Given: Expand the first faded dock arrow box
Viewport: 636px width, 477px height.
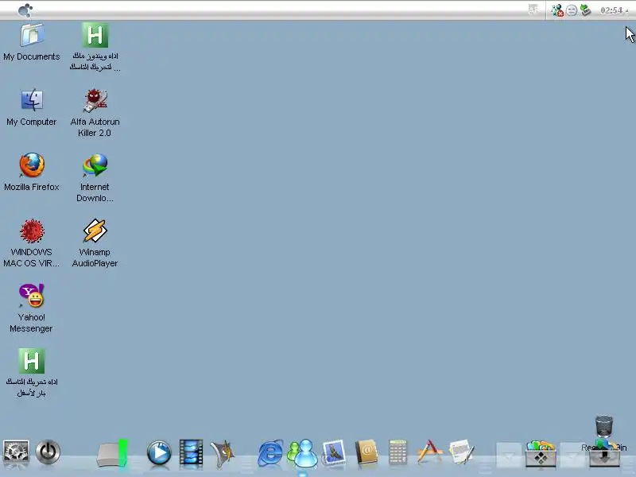Looking at the screenshot, I should pos(509,455).
